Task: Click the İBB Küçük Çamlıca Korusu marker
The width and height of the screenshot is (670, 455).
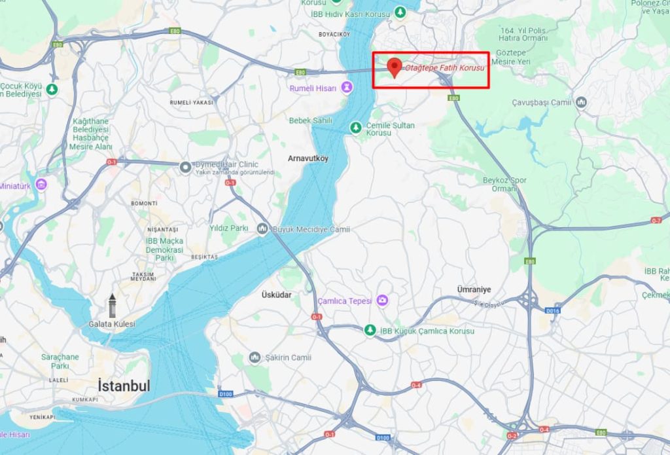Action: coord(370,330)
